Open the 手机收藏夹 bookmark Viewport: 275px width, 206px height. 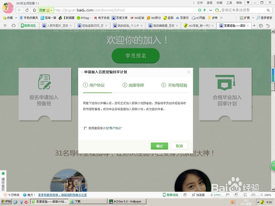tap(29, 18)
